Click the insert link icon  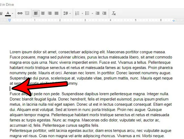click(20, 13)
